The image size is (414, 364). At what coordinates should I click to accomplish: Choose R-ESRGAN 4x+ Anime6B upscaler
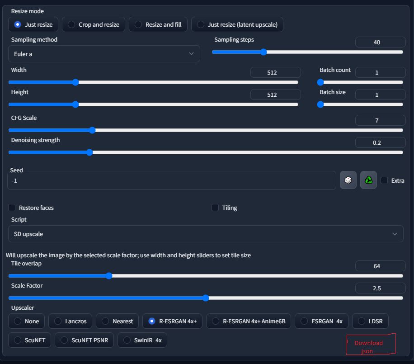[x=249, y=321]
